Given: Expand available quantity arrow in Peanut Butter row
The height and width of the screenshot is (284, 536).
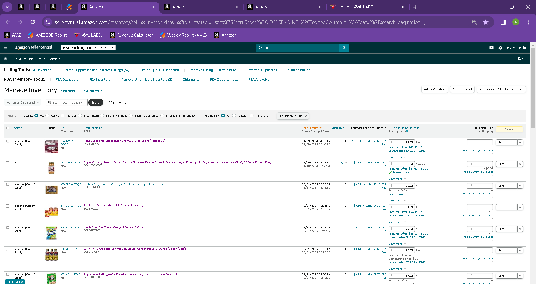Looking at the screenshot, I should (x=346, y=163).
